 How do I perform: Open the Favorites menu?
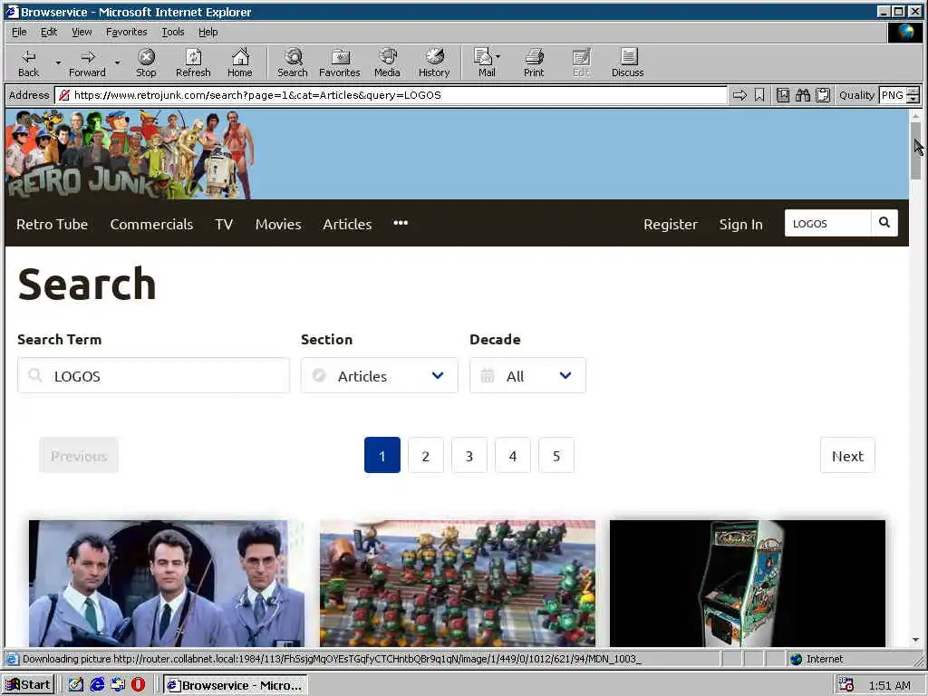(x=126, y=32)
